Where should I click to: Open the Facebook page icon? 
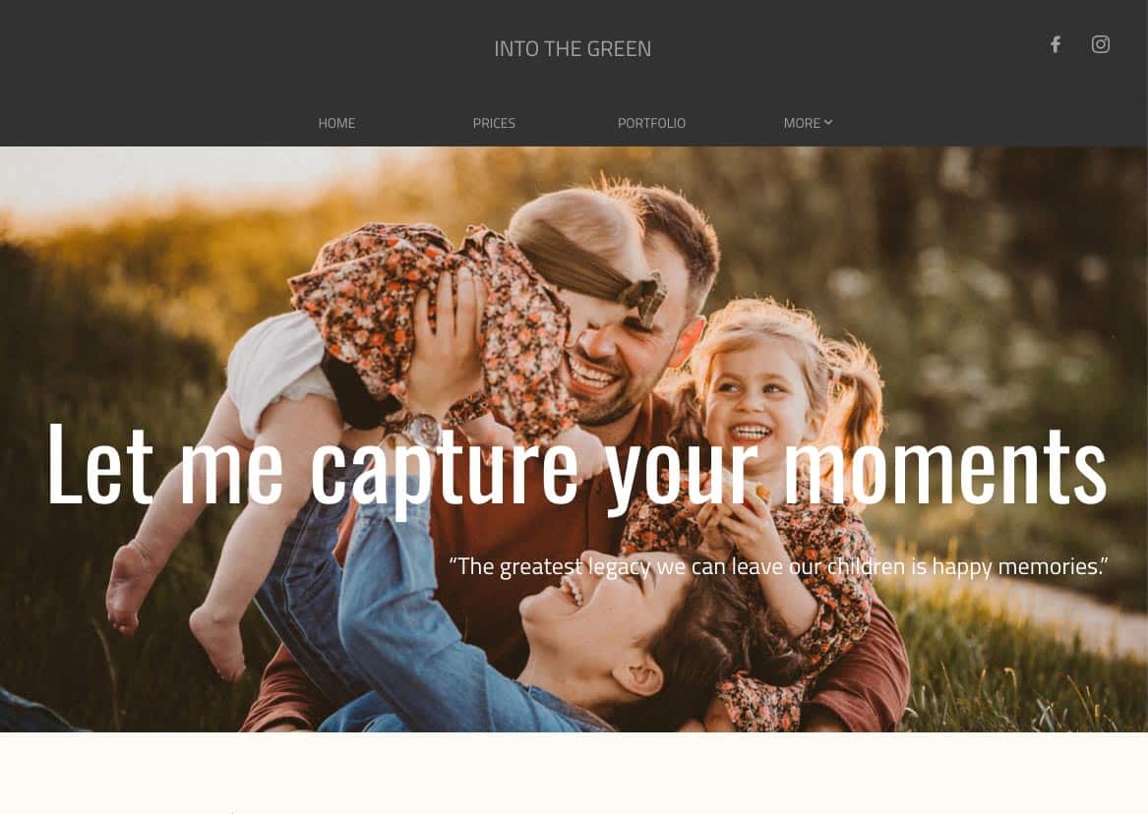click(1055, 44)
